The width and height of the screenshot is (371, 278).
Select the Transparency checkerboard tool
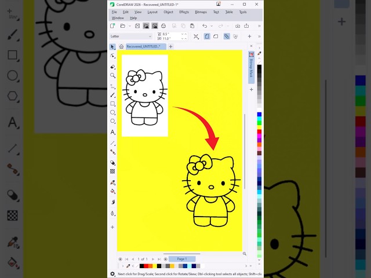[x=112, y=171]
